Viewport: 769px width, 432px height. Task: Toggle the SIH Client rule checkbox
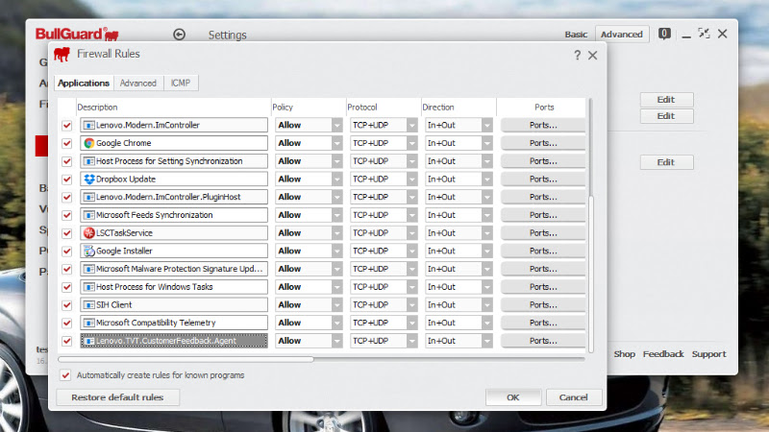coord(66,305)
